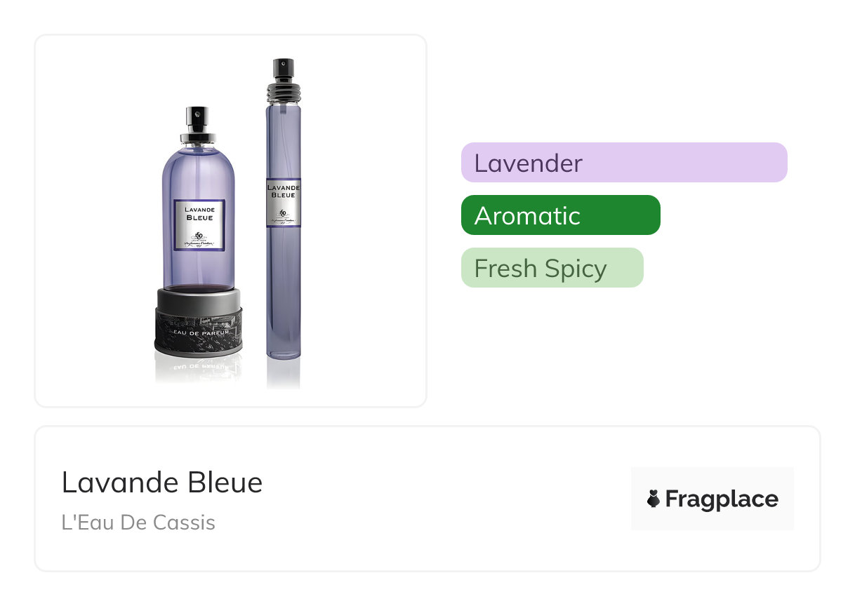Click the Fragplace bottle logo icon

tap(654, 499)
